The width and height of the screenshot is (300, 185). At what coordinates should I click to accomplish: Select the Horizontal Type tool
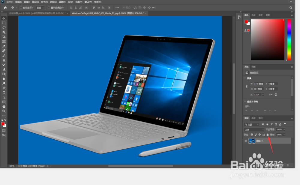pyautogui.click(x=4, y=93)
